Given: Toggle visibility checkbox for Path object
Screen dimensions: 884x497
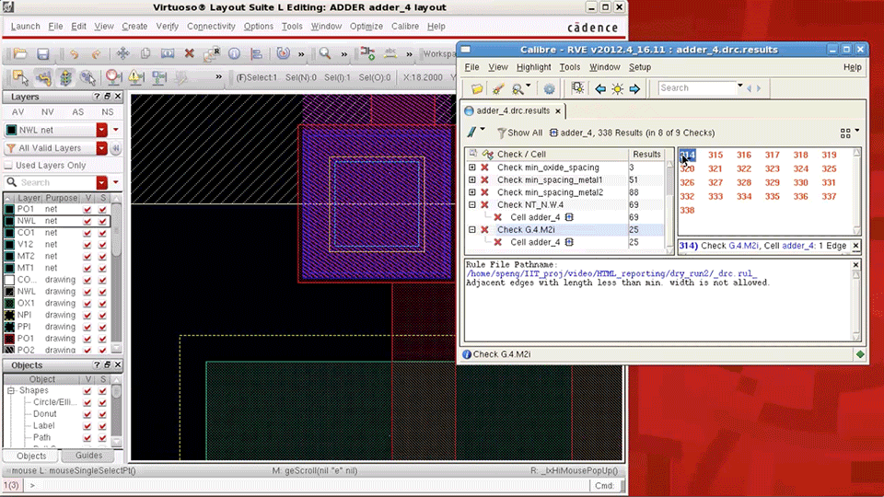Looking at the screenshot, I should (x=87, y=438).
